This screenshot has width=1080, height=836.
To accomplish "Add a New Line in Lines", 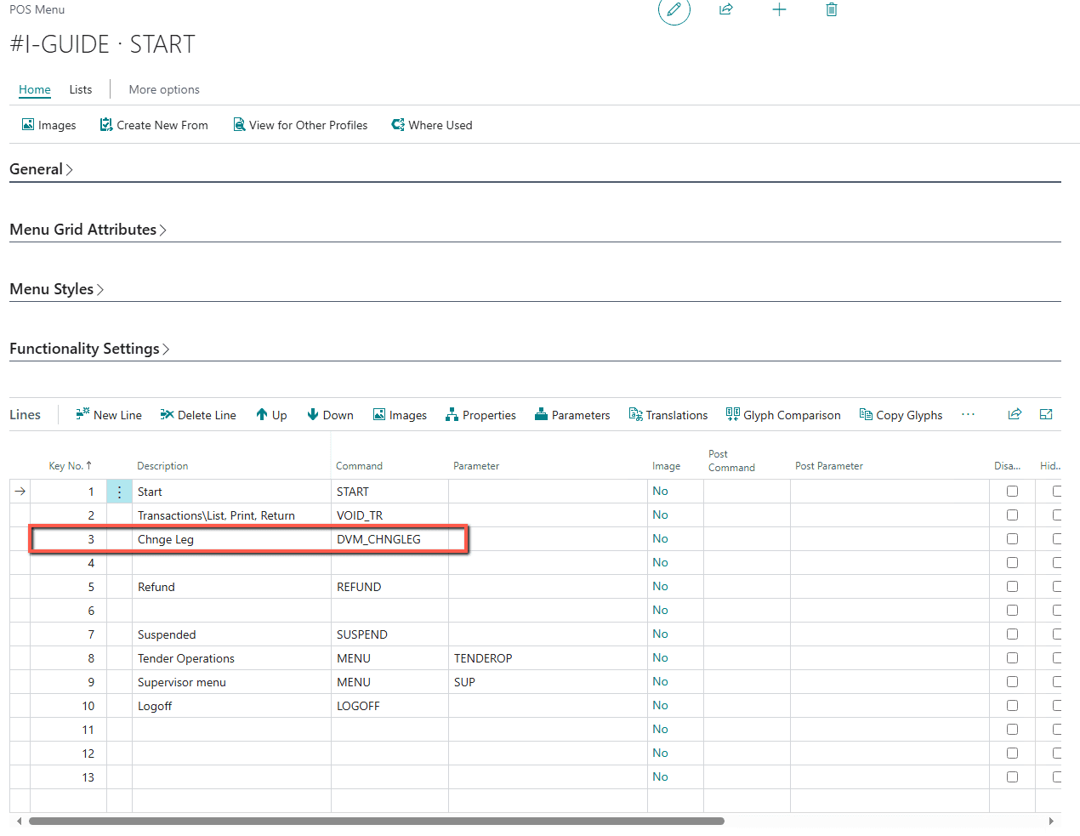I will click(x=109, y=415).
